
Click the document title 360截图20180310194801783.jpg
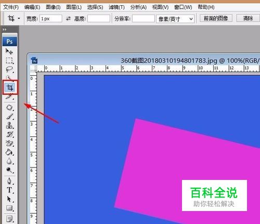(168, 61)
